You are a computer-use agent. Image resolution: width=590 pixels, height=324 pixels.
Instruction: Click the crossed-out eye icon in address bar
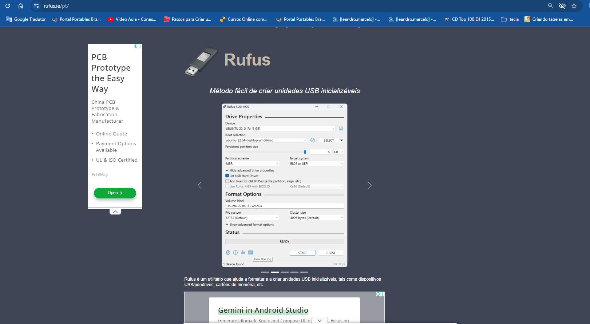click(x=562, y=6)
